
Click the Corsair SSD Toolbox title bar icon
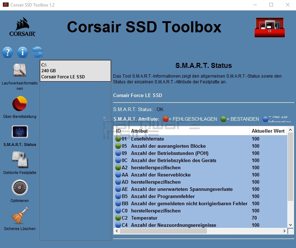click(6, 5)
